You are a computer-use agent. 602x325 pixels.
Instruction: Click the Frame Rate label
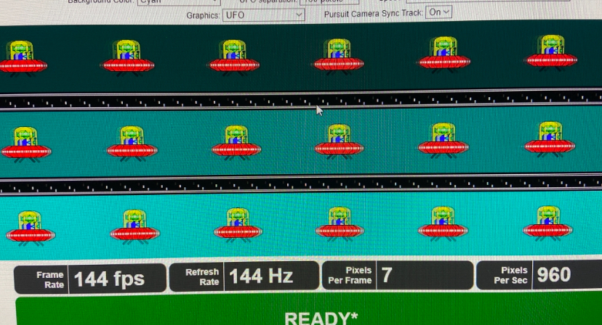(x=50, y=280)
